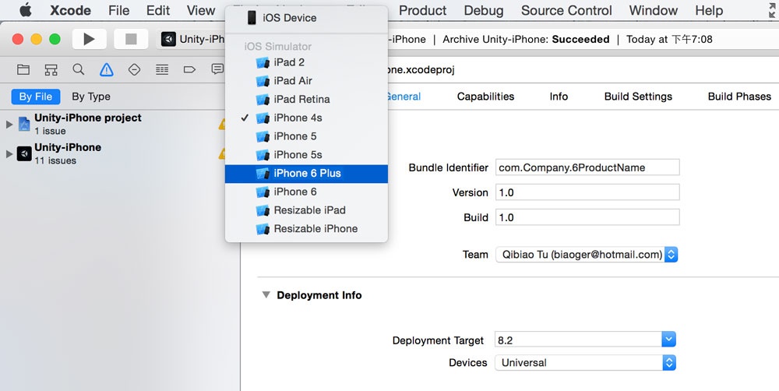Choose iOS Device as run destination

pyautogui.click(x=306, y=18)
